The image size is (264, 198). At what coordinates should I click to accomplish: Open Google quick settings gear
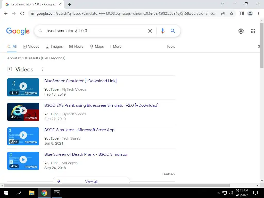(241, 31)
